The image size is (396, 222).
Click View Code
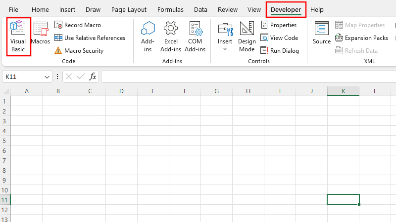(279, 38)
